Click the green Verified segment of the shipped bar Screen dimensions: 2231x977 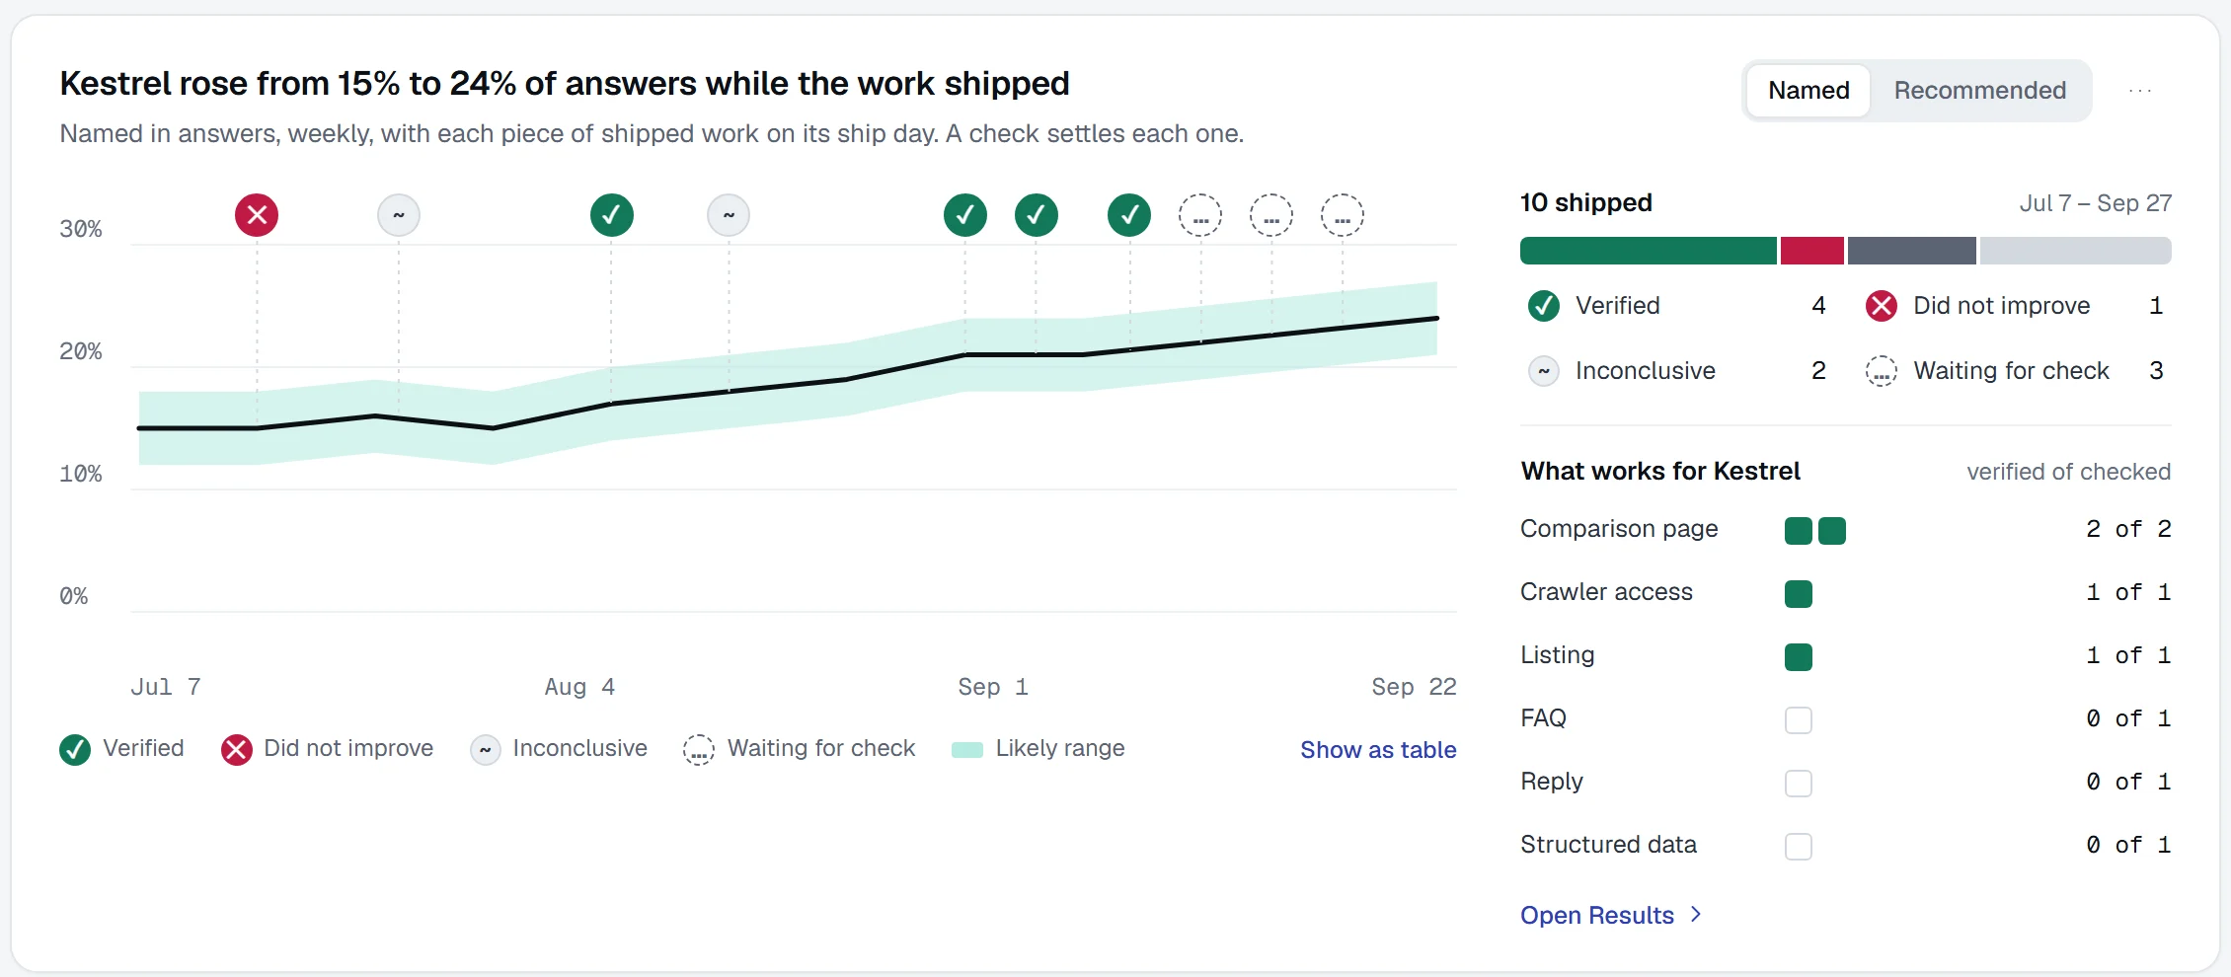[1649, 251]
